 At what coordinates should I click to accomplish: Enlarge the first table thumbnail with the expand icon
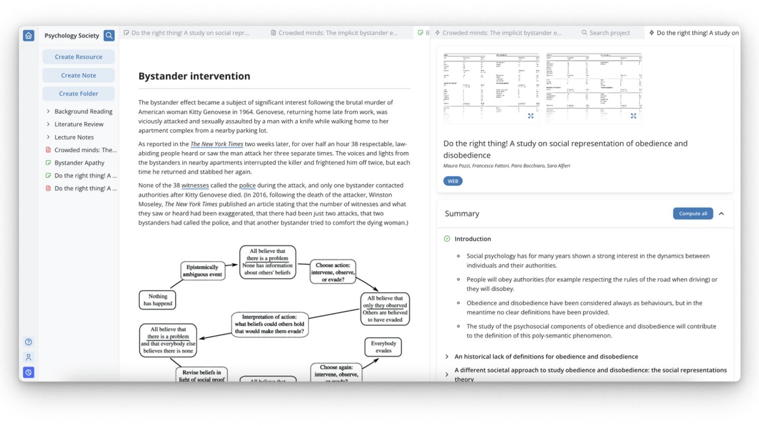pyautogui.click(x=531, y=116)
